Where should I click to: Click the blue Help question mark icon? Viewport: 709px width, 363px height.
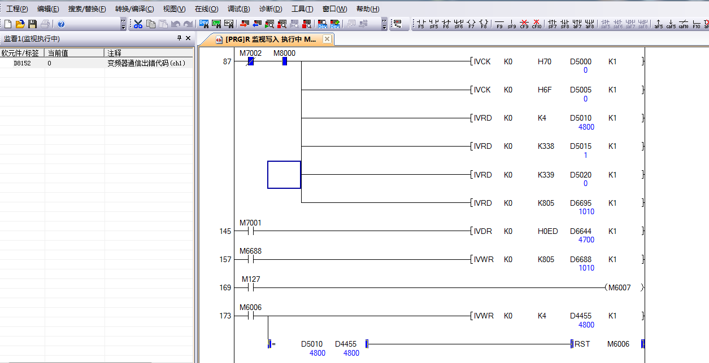(x=61, y=24)
